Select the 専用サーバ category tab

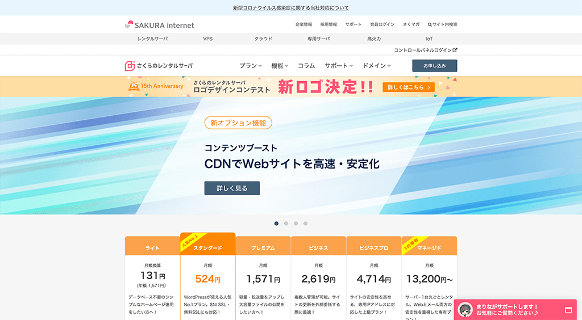[318, 39]
